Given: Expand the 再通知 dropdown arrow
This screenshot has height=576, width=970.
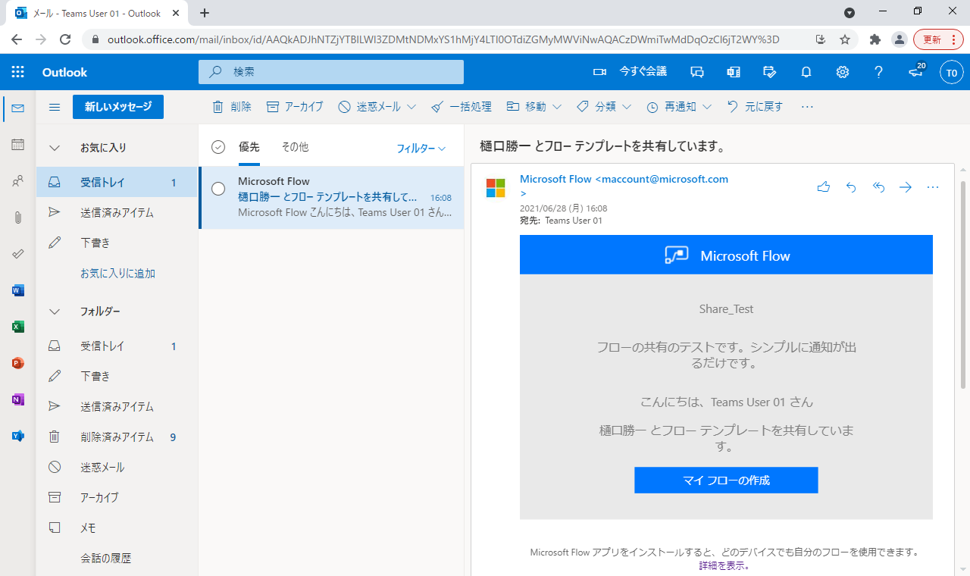Looking at the screenshot, I should tap(707, 108).
